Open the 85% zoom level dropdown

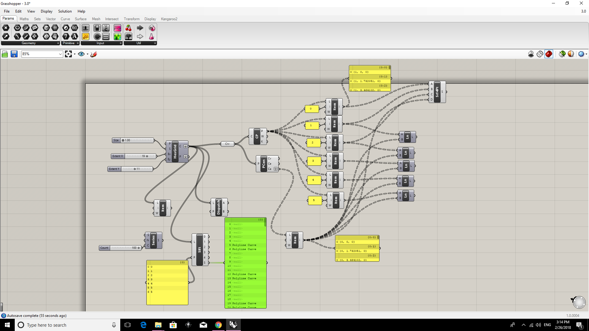pyautogui.click(x=60, y=54)
